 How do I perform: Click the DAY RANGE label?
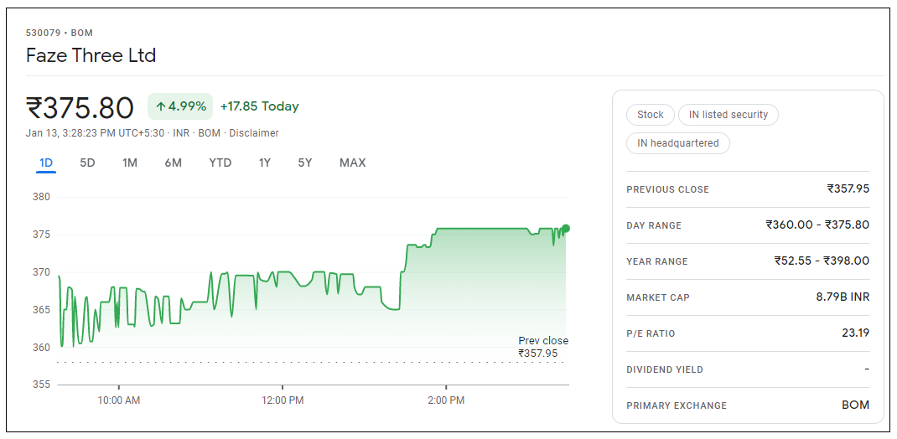[x=654, y=225]
